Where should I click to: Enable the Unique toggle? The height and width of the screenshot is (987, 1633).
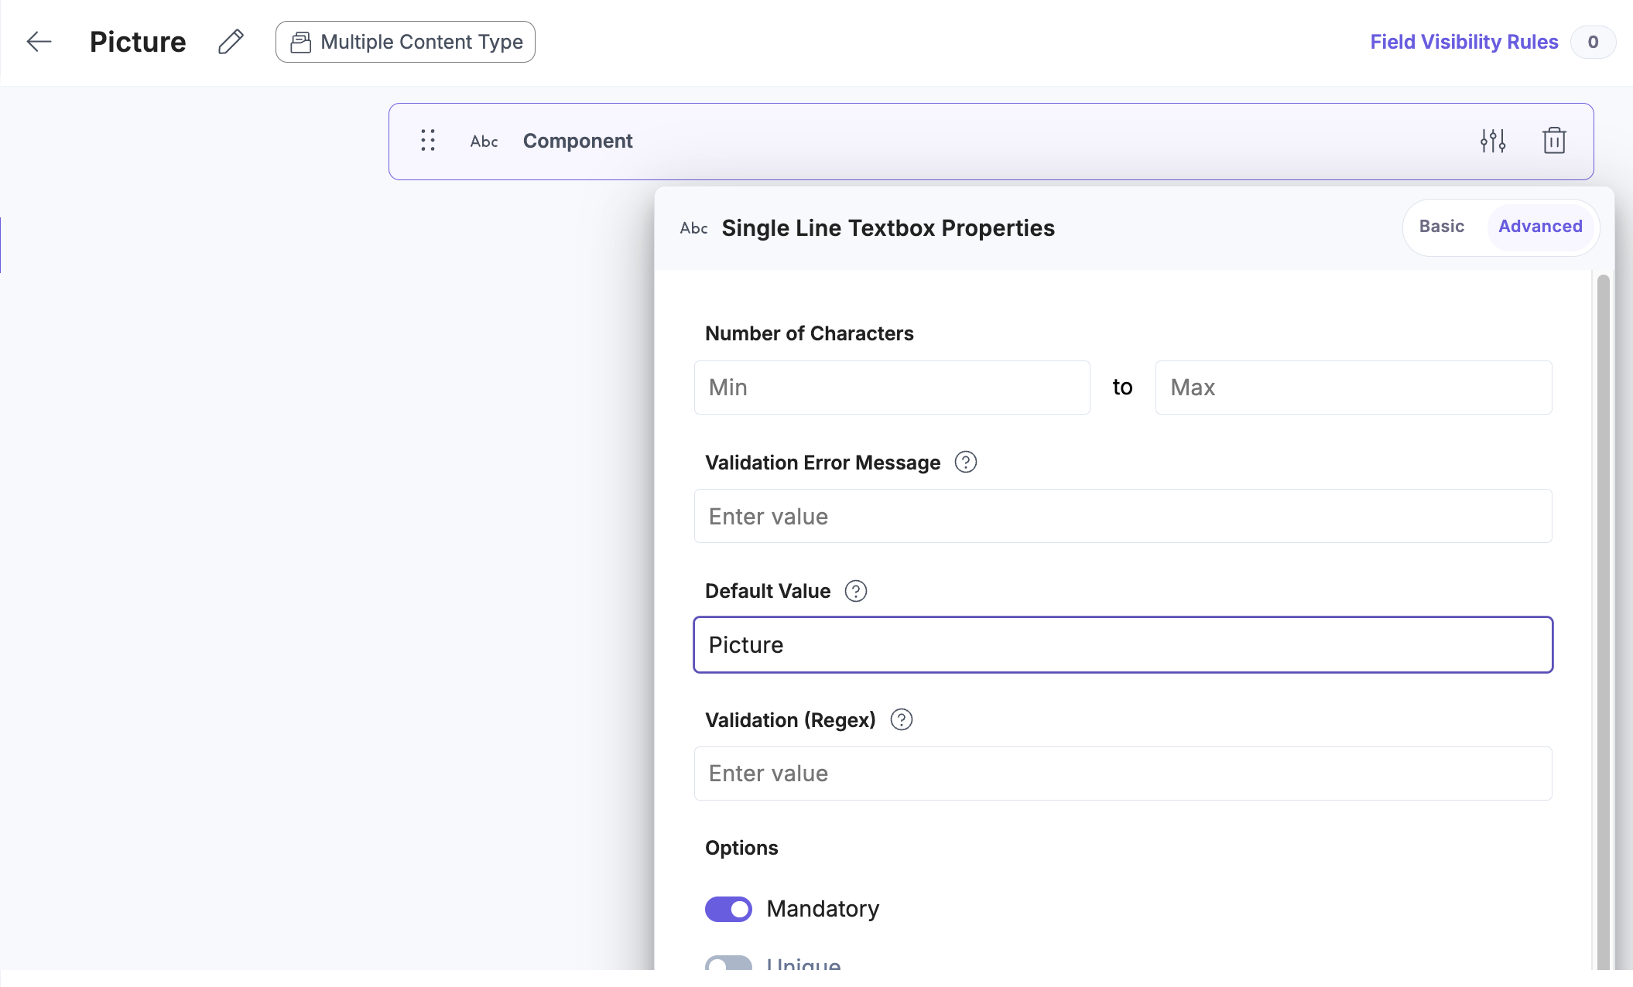pos(728,963)
